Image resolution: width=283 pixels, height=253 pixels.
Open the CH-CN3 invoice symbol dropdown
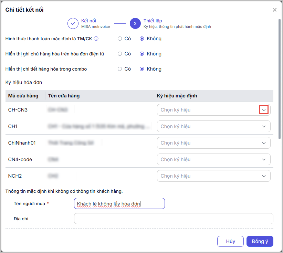pos(264,110)
